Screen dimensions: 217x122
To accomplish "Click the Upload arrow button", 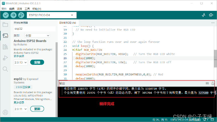I will [x=13, y=15].
